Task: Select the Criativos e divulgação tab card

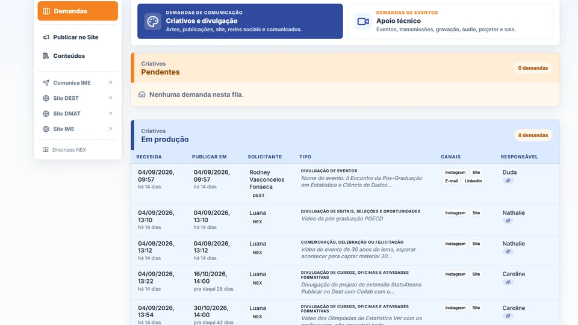Action: pos(240,22)
